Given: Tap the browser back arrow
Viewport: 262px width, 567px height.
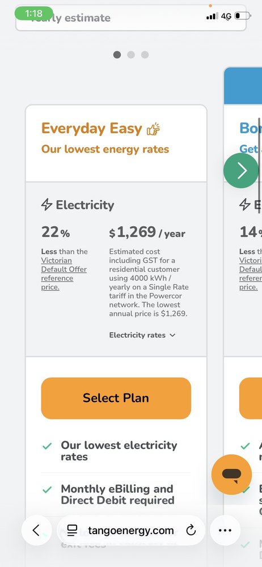Looking at the screenshot, I should [x=36, y=531].
